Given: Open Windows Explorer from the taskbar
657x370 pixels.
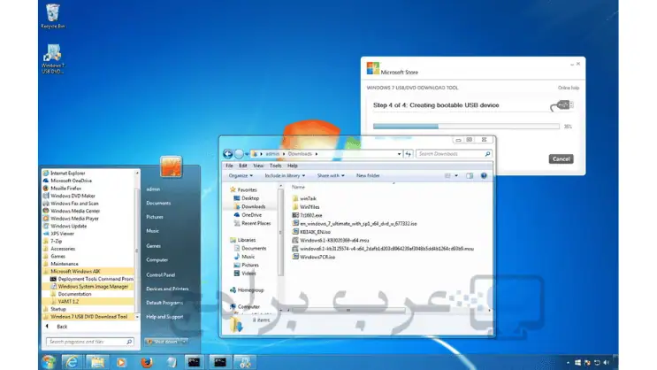Looking at the screenshot, I should click(x=97, y=362).
